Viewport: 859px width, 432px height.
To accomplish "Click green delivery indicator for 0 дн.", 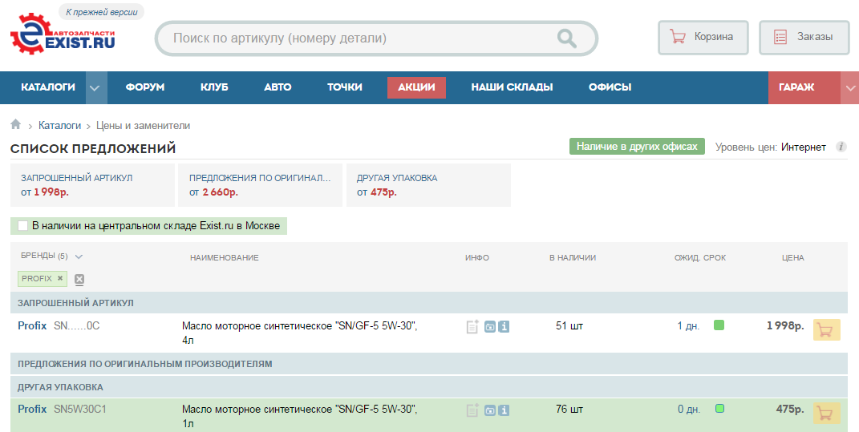I will coord(720,409).
